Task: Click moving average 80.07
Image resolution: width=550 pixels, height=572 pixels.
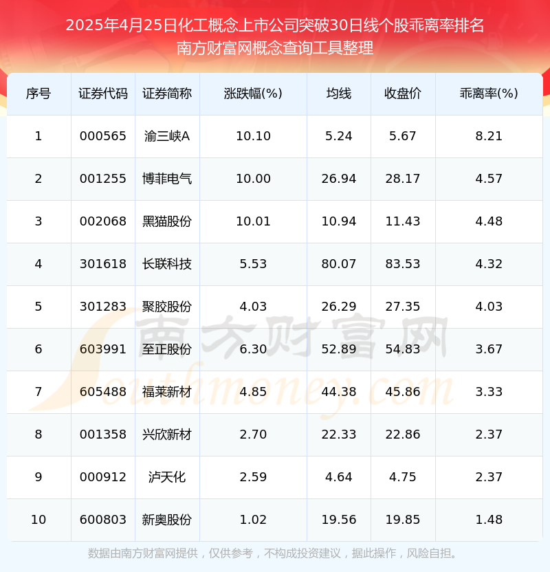Action: click(x=339, y=264)
